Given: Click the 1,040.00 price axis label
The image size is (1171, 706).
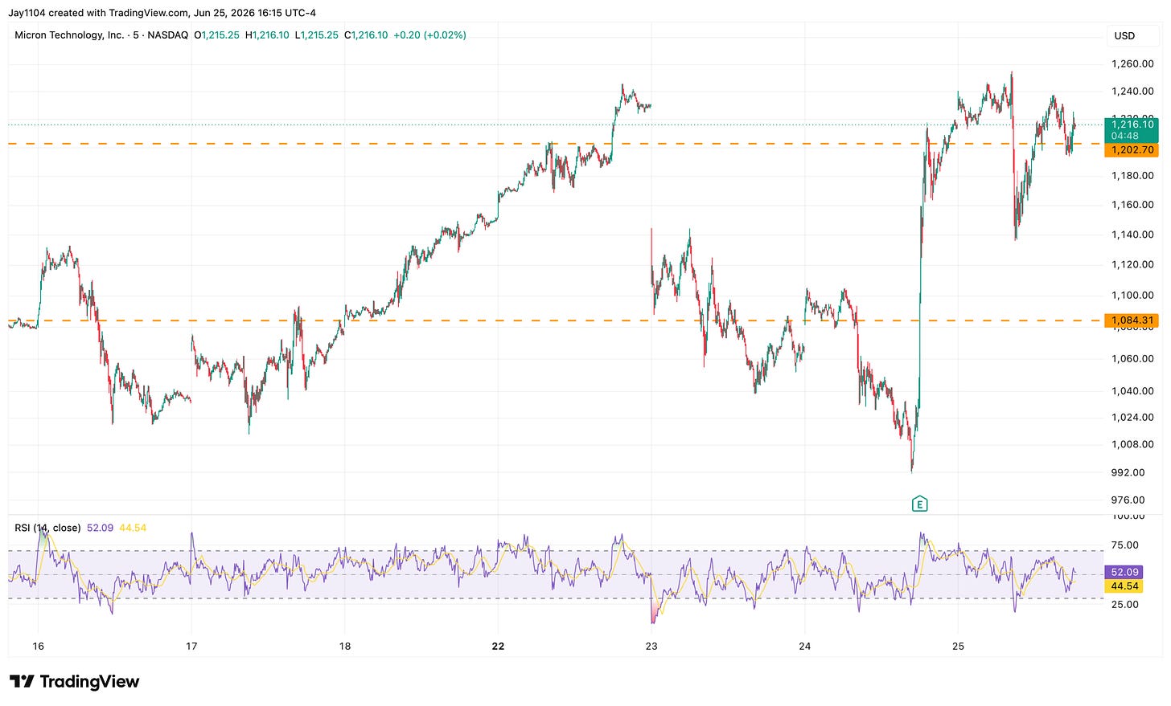Looking at the screenshot, I should click(1132, 391).
